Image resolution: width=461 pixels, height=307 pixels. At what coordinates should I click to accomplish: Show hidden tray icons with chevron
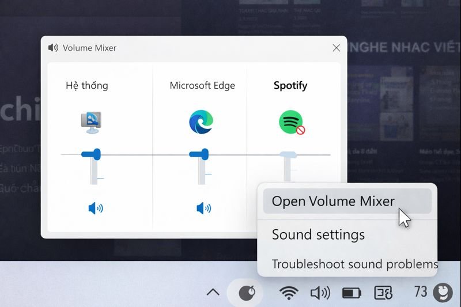213,293
